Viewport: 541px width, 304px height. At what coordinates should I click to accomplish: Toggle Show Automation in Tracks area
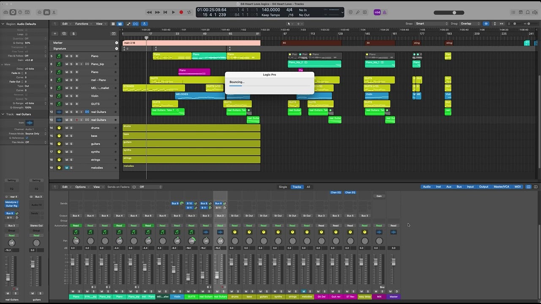pos(128,24)
